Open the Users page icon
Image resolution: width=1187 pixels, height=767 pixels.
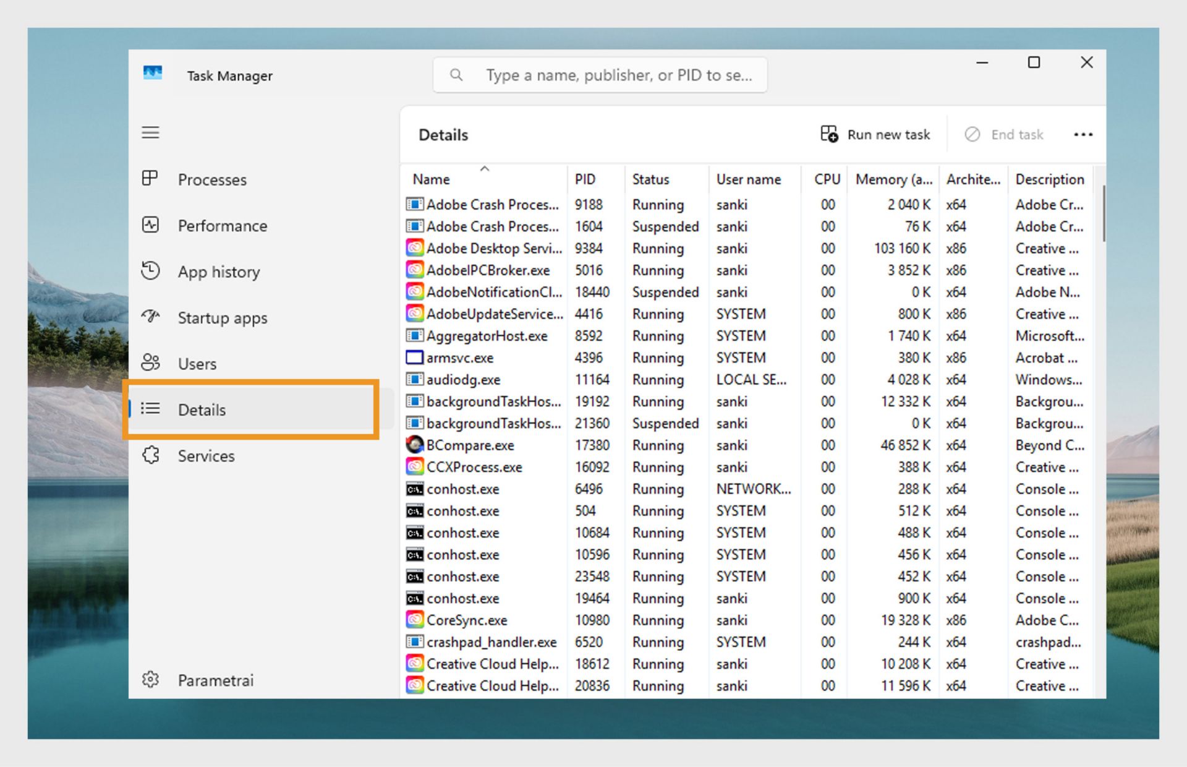(150, 363)
